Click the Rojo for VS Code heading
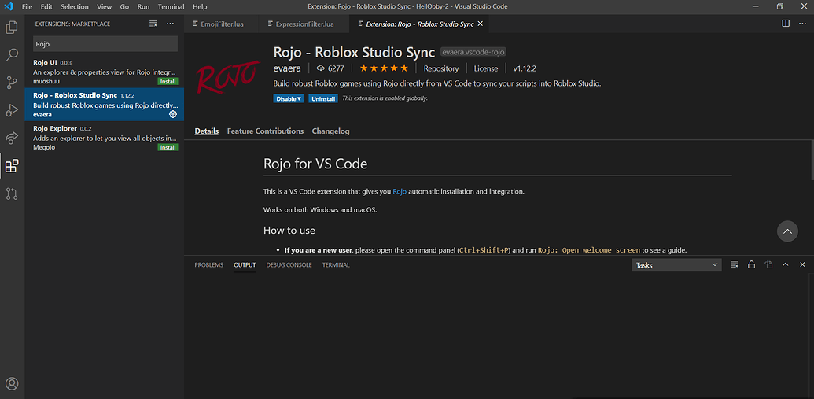The width and height of the screenshot is (814, 399). point(315,164)
